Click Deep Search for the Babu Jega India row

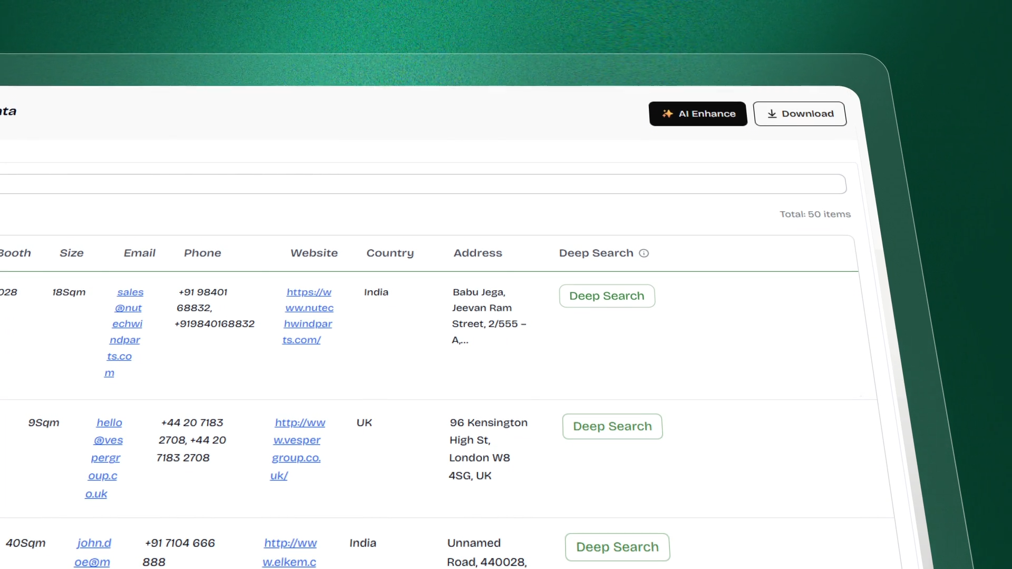(x=607, y=296)
